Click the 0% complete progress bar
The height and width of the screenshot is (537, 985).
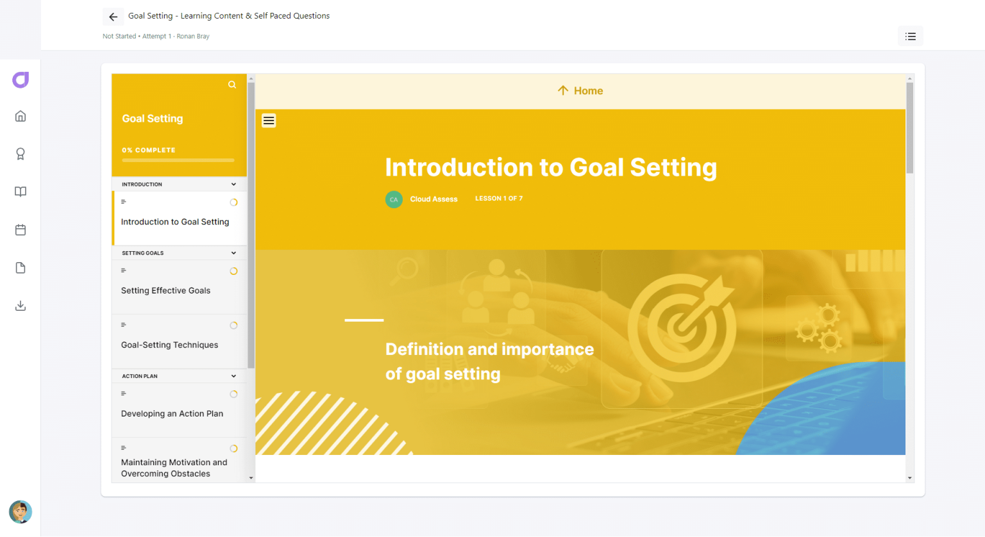(178, 160)
